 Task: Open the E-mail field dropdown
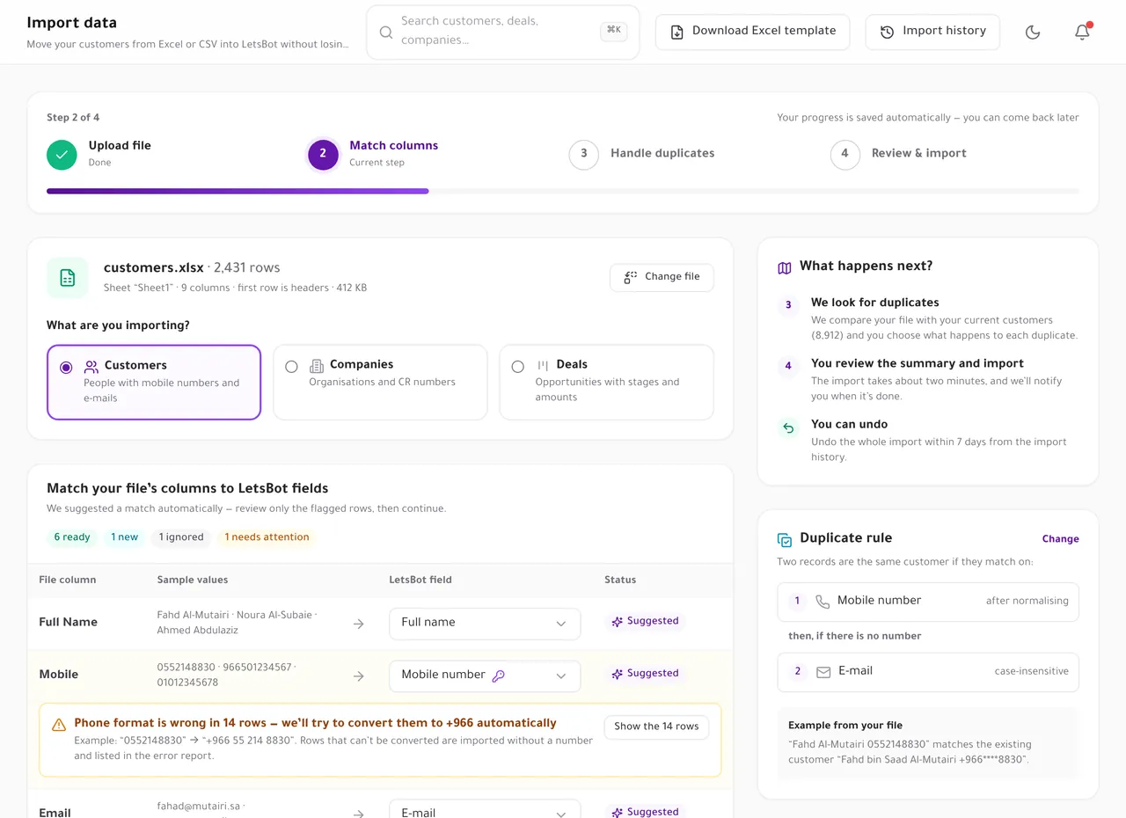click(x=485, y=809)
